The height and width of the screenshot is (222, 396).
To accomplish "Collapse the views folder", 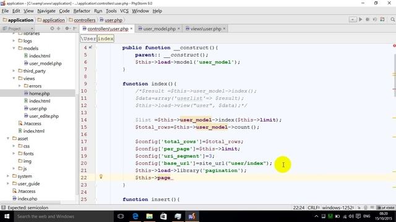I will click(14, 78).
